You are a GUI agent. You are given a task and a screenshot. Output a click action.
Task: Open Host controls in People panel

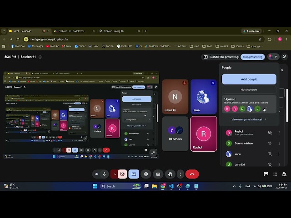pos(249,89)
